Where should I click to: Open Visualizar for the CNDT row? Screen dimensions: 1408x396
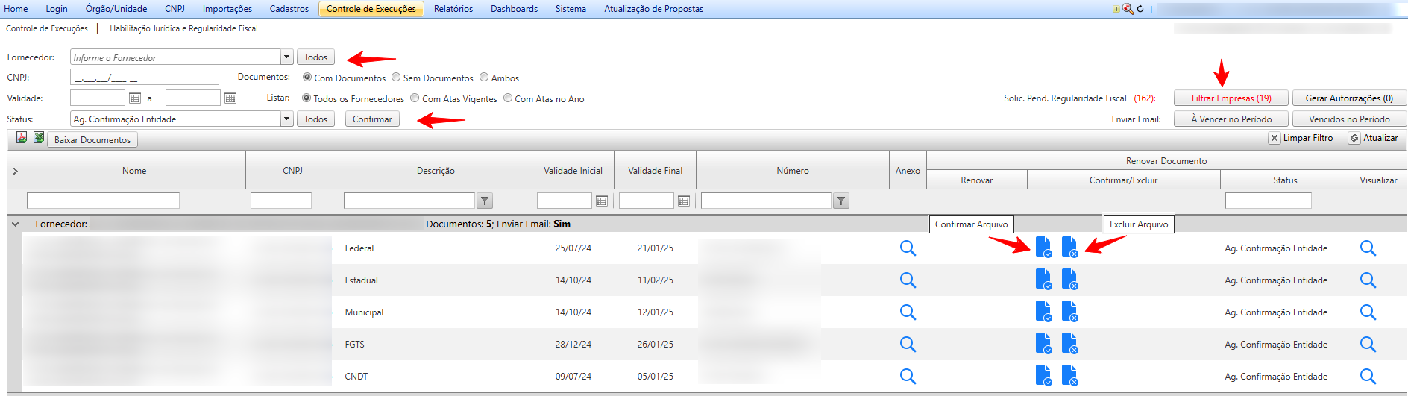coord(1368,376)
